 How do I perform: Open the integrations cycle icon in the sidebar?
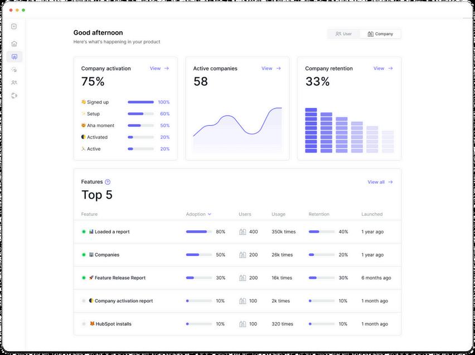pyautogui.click(x=14, y=96)
